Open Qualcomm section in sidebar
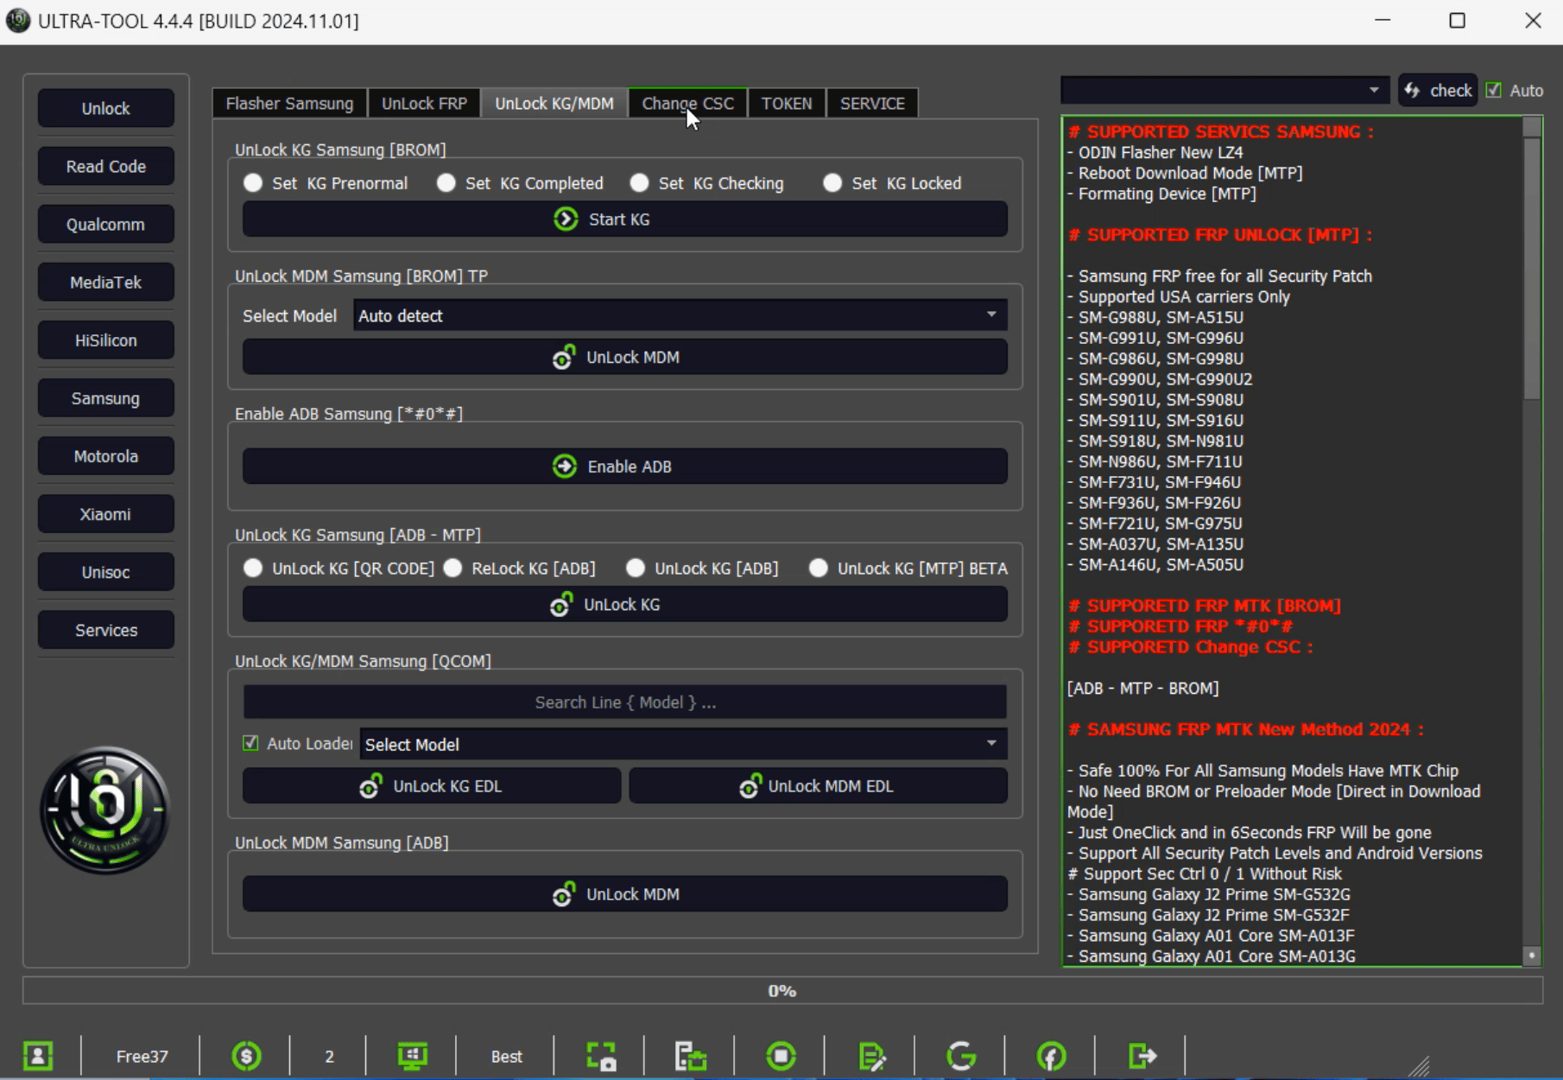The width and height of the screenshot is (1563, 1080). [105, 224]
